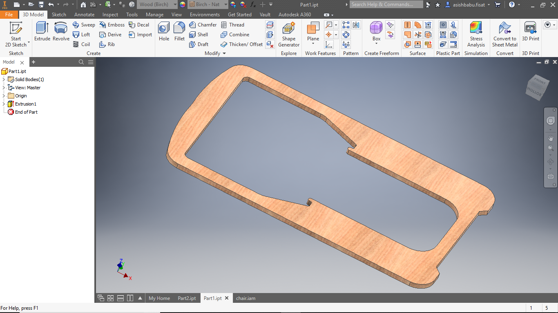Viewport: 558px width, 313px height.
Task: Click Start 2D Sketch
Action: coord(16,34)
